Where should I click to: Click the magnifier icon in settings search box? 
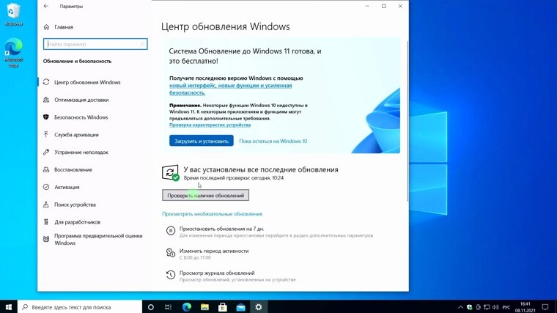[x=142, y=44]
